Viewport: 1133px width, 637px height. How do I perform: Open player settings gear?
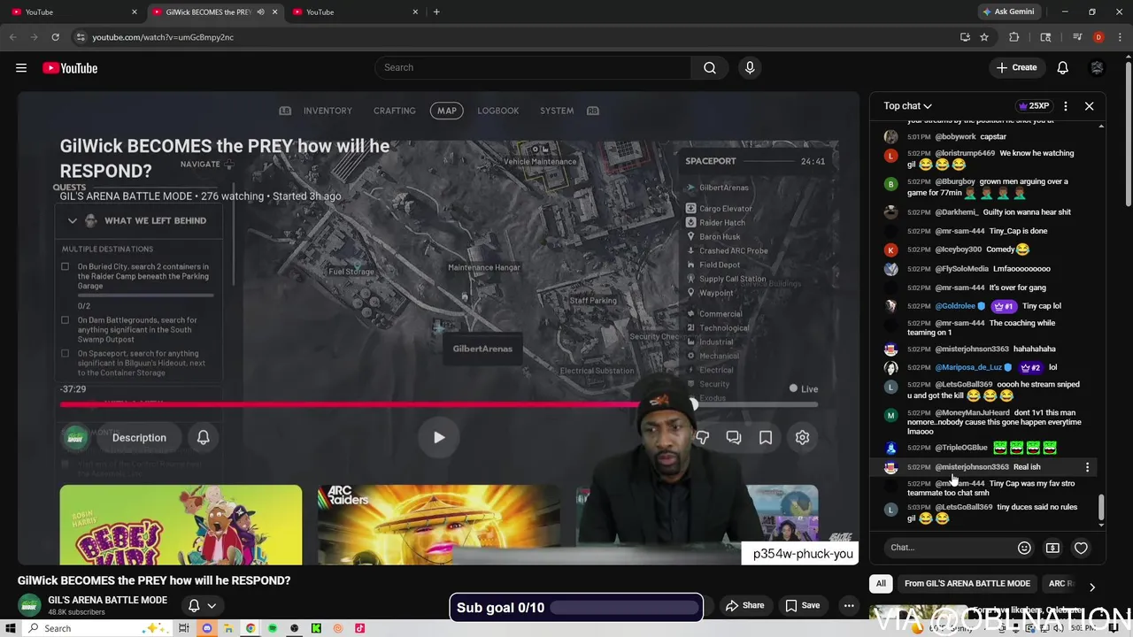(x=802, y=437)
